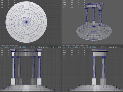This screenshot has height=92, width=123.
Task: Toggle view transform in front view toolbar
Action: (x=59, y=47)
